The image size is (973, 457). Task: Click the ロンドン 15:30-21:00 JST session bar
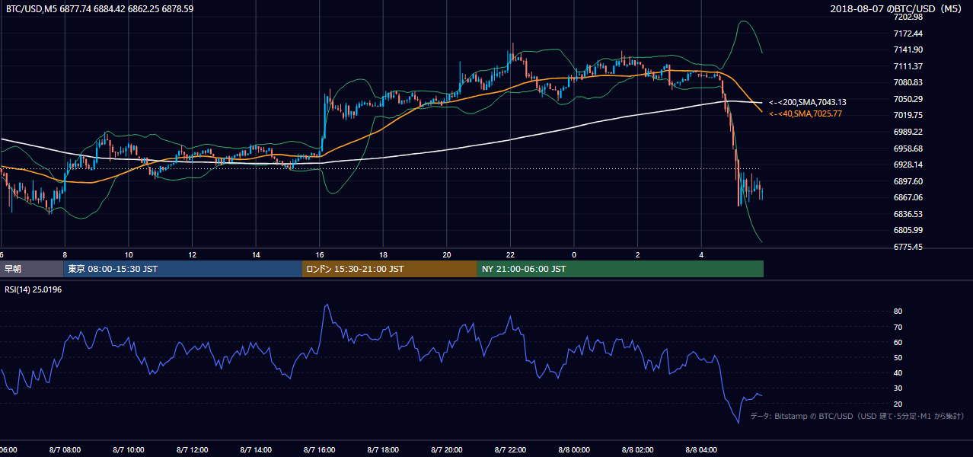pos(389,269)
